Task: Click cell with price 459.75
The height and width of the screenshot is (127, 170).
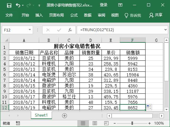Action: click(111, 97)
